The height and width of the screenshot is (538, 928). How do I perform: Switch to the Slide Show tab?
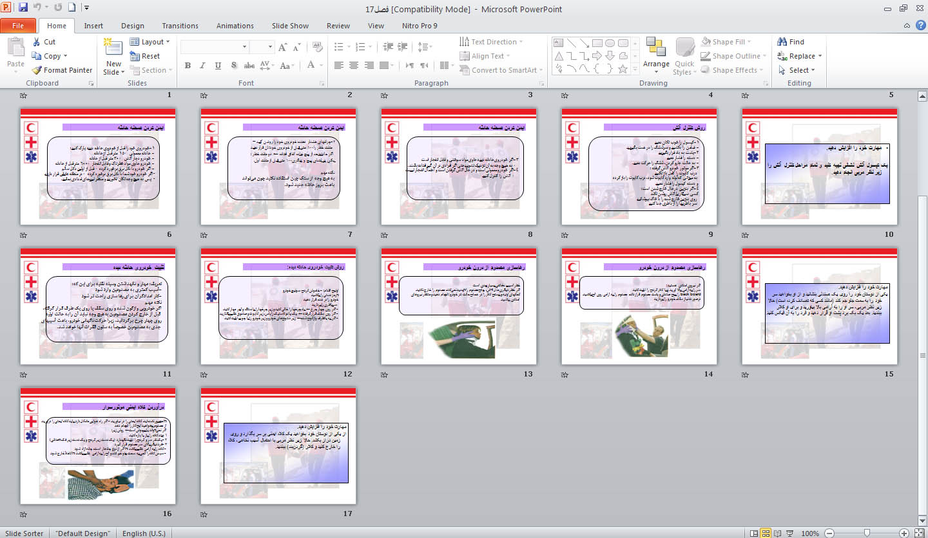(x=290, y=26)
